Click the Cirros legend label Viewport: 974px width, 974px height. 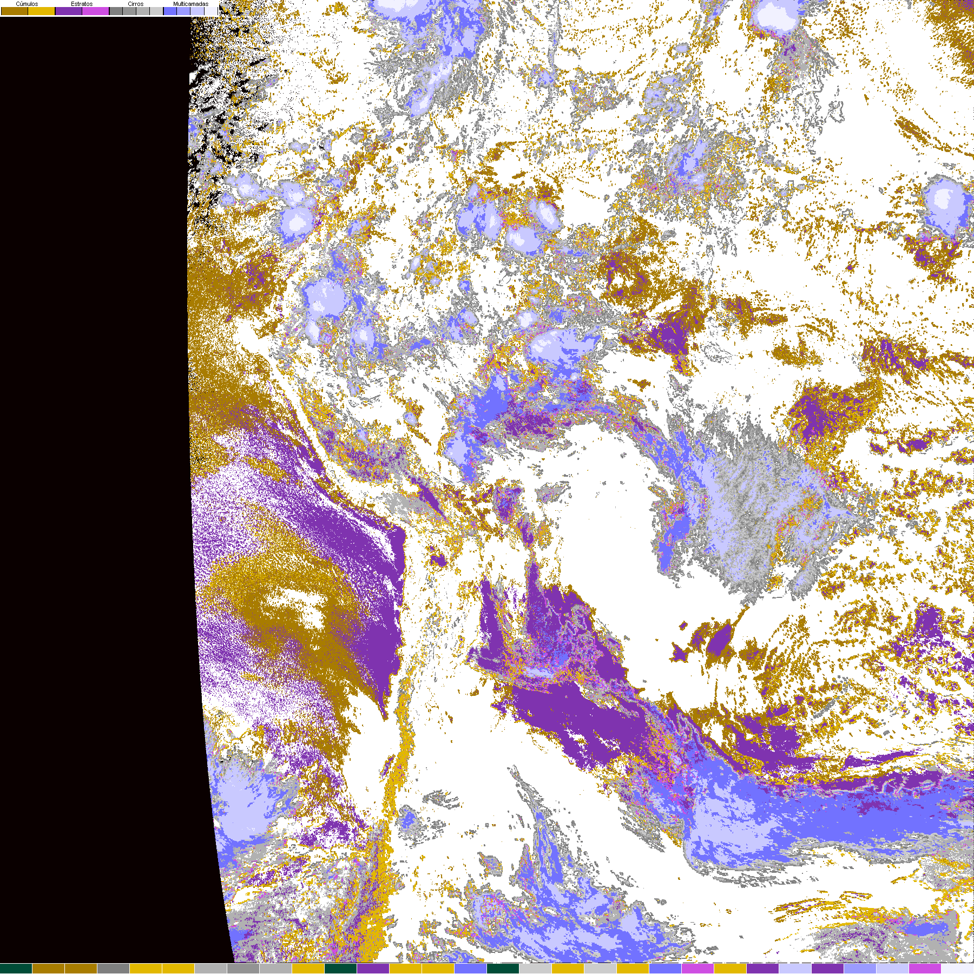pos(135,4)
